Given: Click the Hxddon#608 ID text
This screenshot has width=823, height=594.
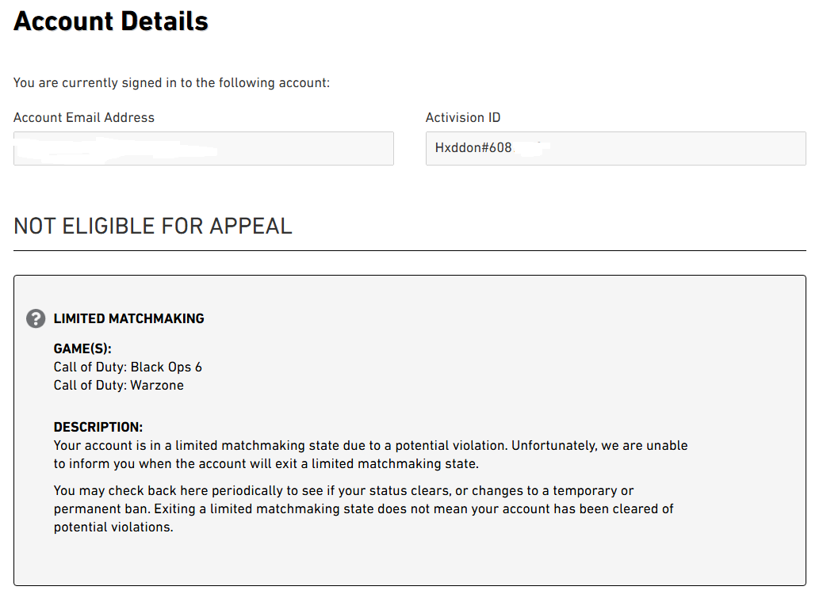Looking at the screenshot, I should point(473,148).
